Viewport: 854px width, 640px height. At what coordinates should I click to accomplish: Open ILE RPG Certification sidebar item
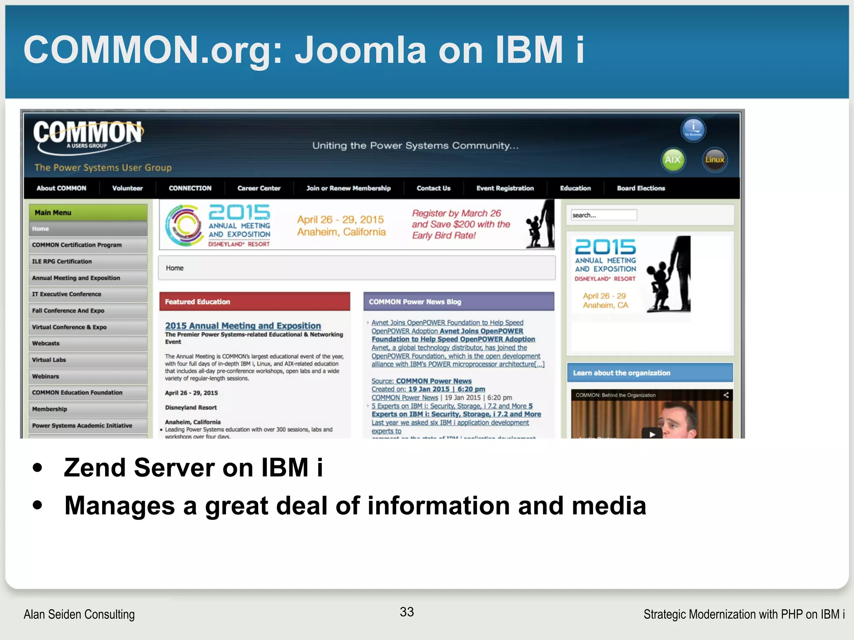click(88, 262)
